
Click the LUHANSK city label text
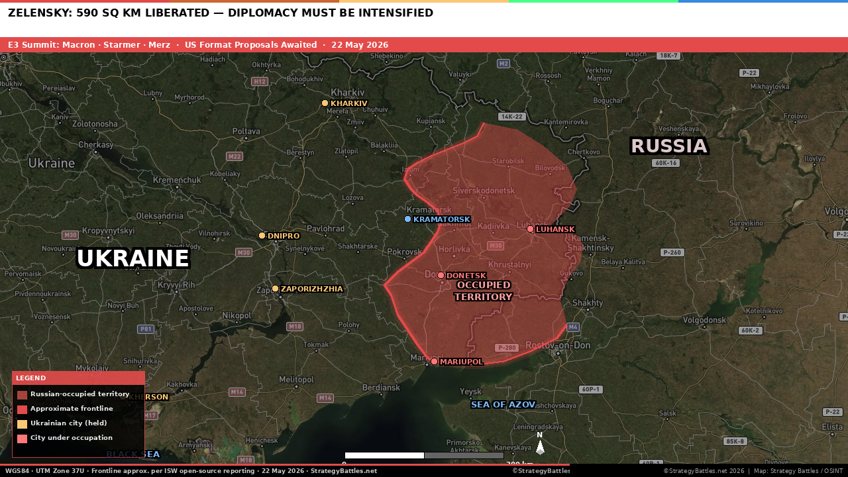coord(555,230)
